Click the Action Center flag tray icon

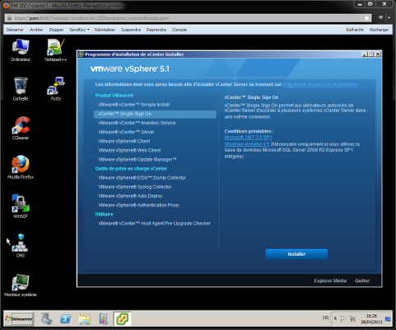point(343,318)
